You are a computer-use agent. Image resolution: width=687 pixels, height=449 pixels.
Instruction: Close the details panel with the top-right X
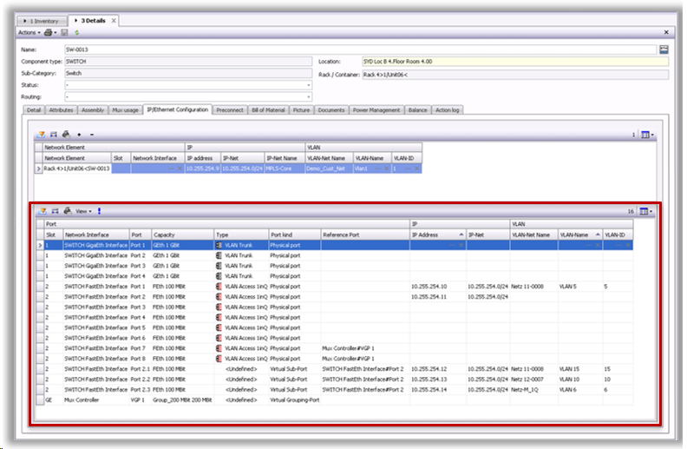(x=666, y=32)
